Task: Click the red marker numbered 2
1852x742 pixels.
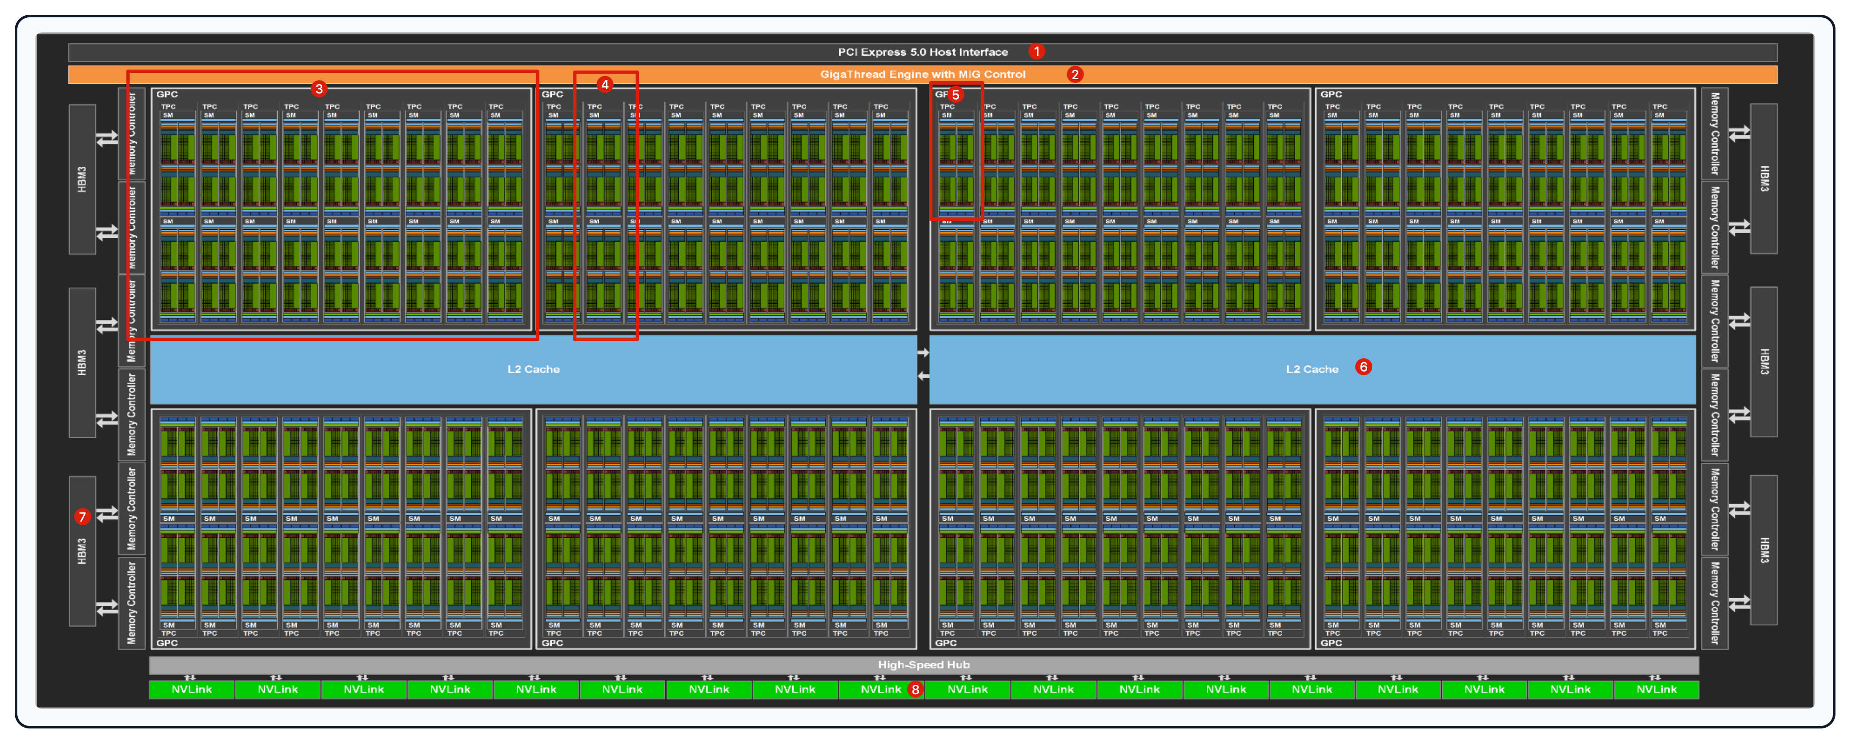Action: point(1074,74)
